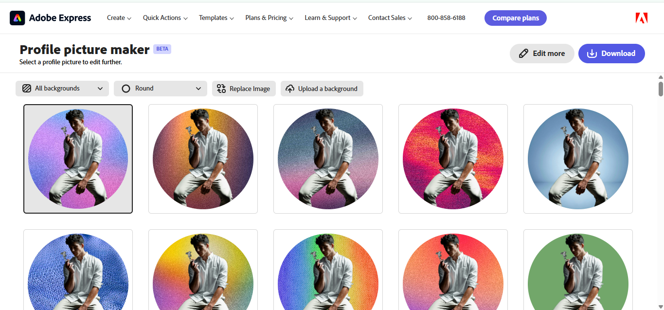Screen dimensions: 664x310
Task: Click the download arrow icon on Download button
Action: 592,54
